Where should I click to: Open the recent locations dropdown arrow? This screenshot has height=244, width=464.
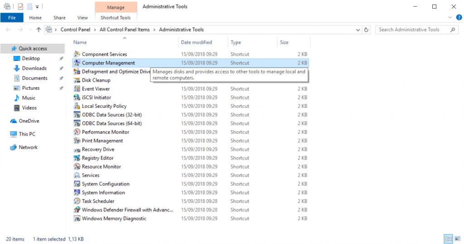coord(30,30)
